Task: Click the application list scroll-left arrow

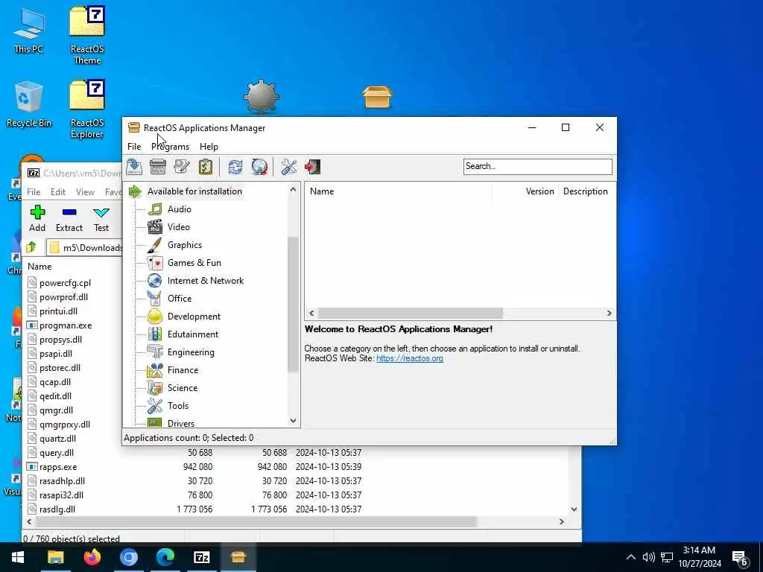Action: [x=312, y=314]
